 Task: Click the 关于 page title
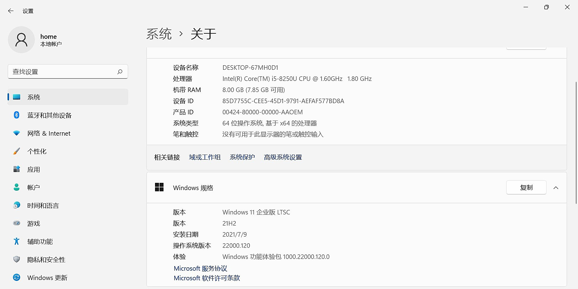pyautogui.click(x=204, y=34)
